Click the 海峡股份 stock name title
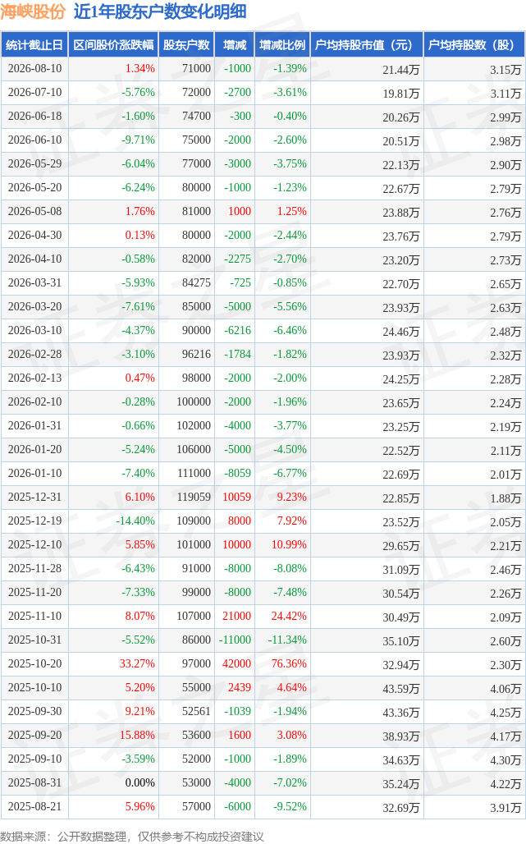Image resolution: width=526 pixels, height=844 pixels. pyautogui.click(x=33, y=11)
